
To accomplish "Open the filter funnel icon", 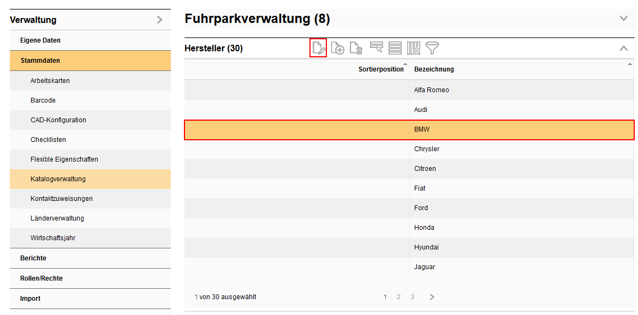I will coord(432,48).
